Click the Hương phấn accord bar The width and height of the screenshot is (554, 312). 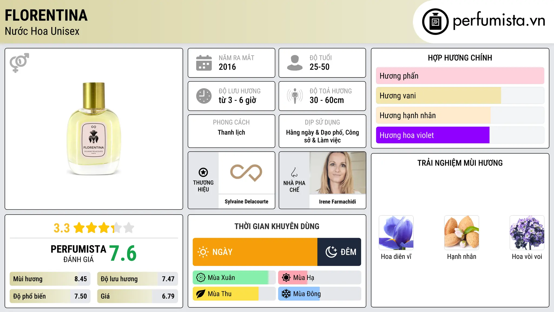pyautogui.click(x=460, y=76)
